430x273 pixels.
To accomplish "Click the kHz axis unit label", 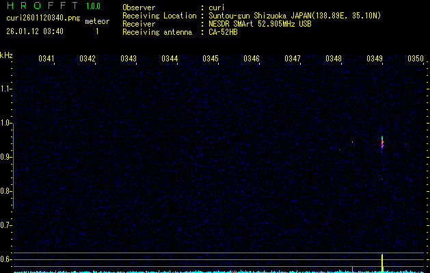I will (x=6, y=55).
